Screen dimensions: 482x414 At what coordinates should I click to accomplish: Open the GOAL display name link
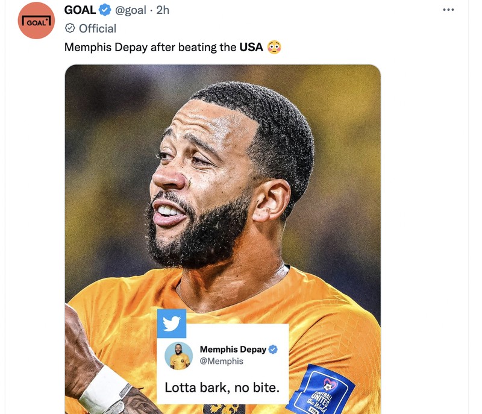coord(80,10)
